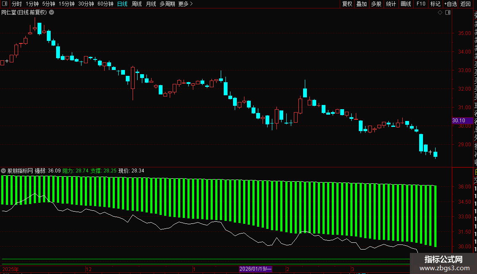Image resolution: width=477 pixels, height=274 pixels.
Task: Click the 35.00 price axis label
Action: tap(464, 33)
